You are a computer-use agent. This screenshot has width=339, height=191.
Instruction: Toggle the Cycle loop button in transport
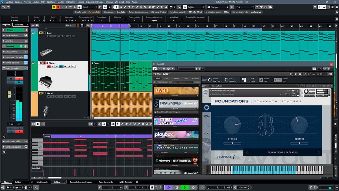(x=169, y=187)
